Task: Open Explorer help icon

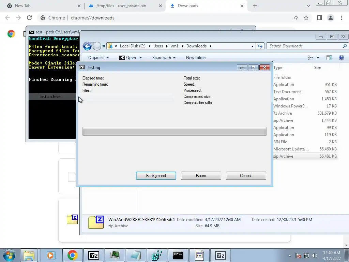Action: [x=341, y=58]
